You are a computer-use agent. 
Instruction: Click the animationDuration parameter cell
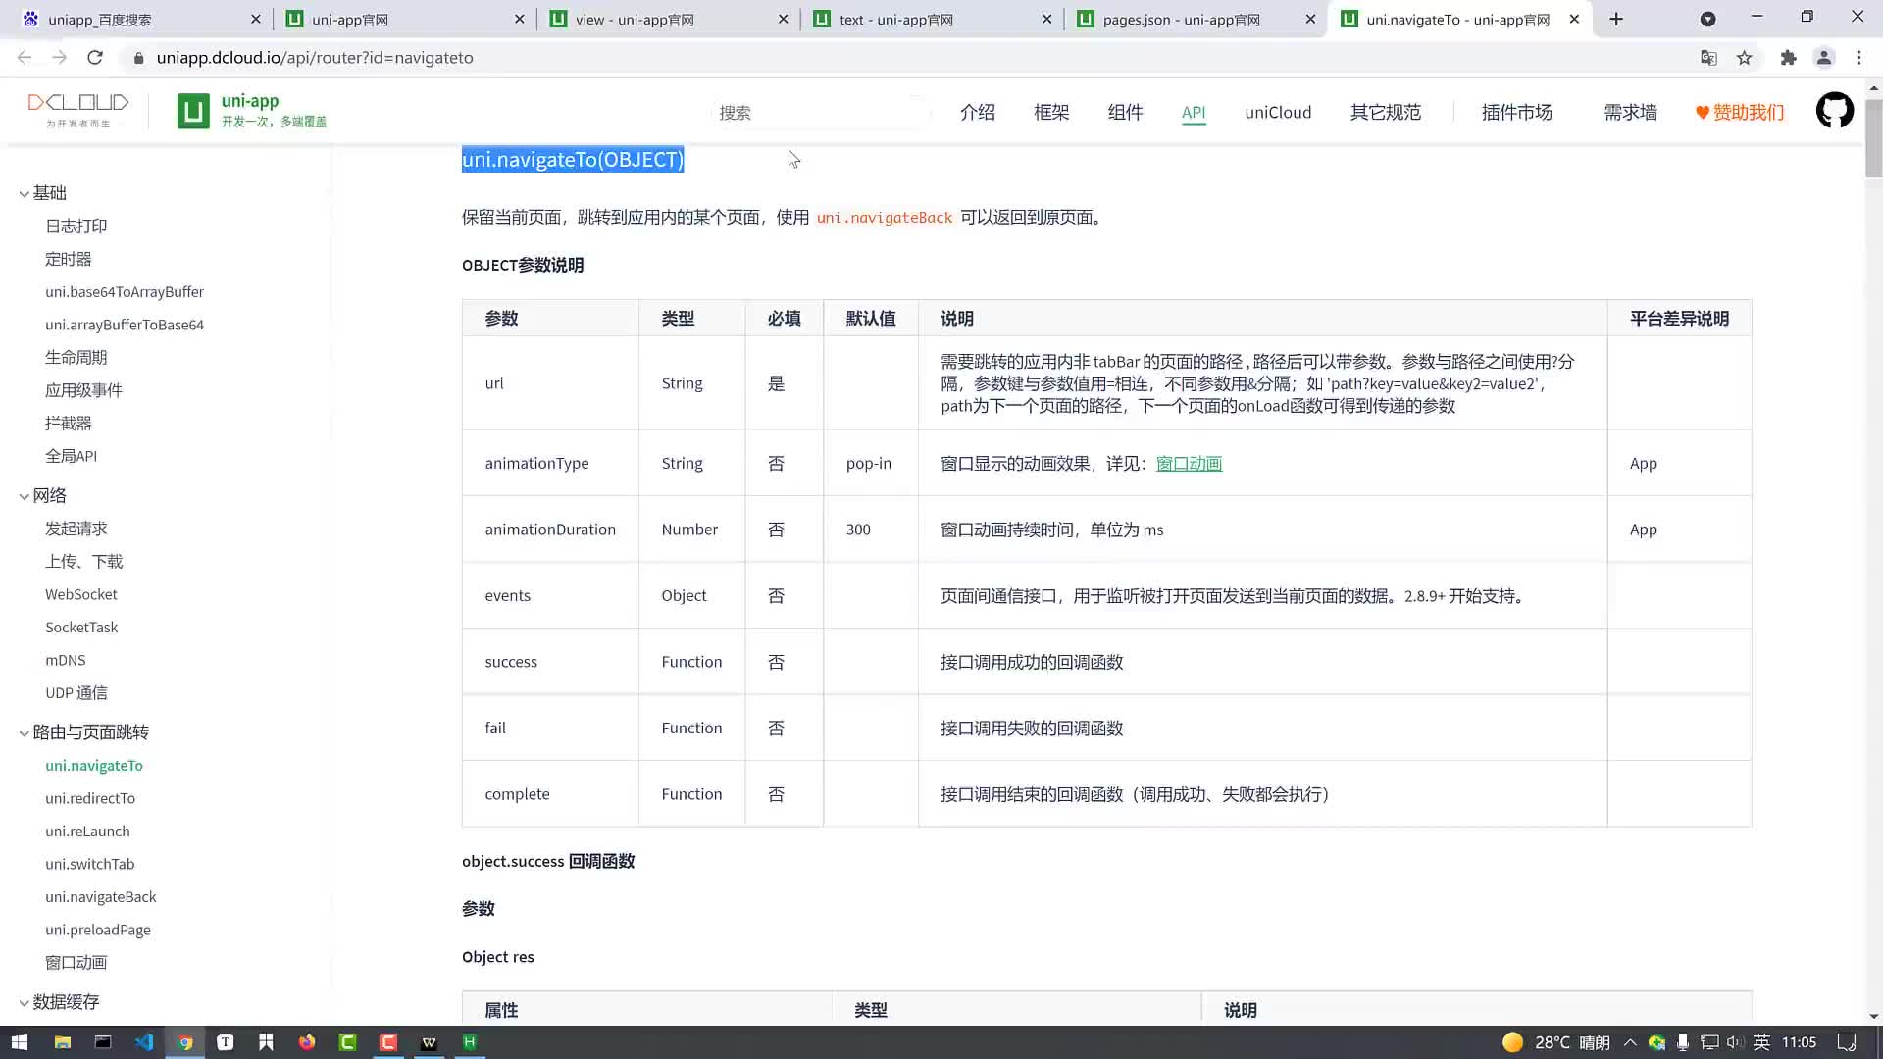coord(550,529)
